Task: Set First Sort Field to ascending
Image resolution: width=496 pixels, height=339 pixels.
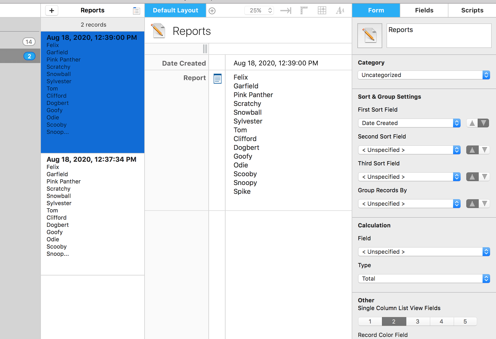Action: click(x=472, y=123)
